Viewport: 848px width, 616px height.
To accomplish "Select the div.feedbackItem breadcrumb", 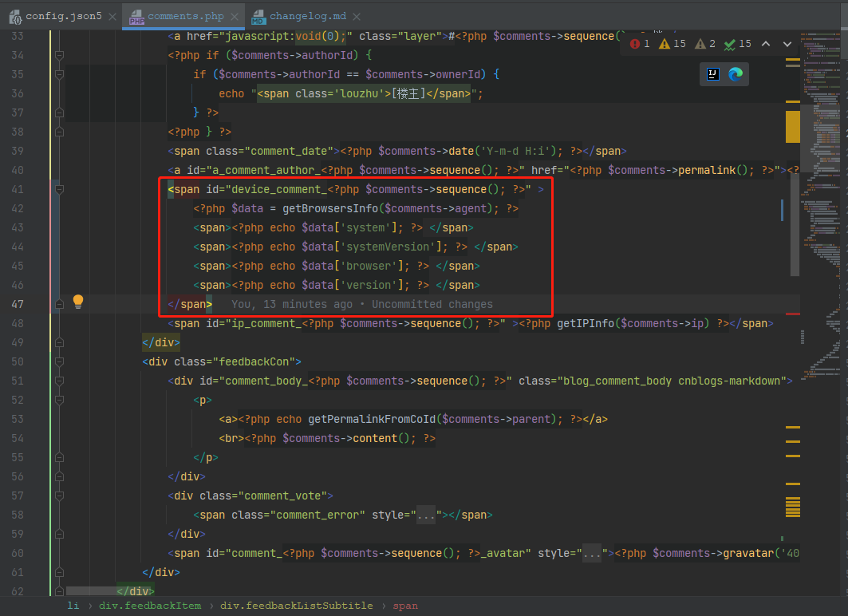I will coord(150,606).
